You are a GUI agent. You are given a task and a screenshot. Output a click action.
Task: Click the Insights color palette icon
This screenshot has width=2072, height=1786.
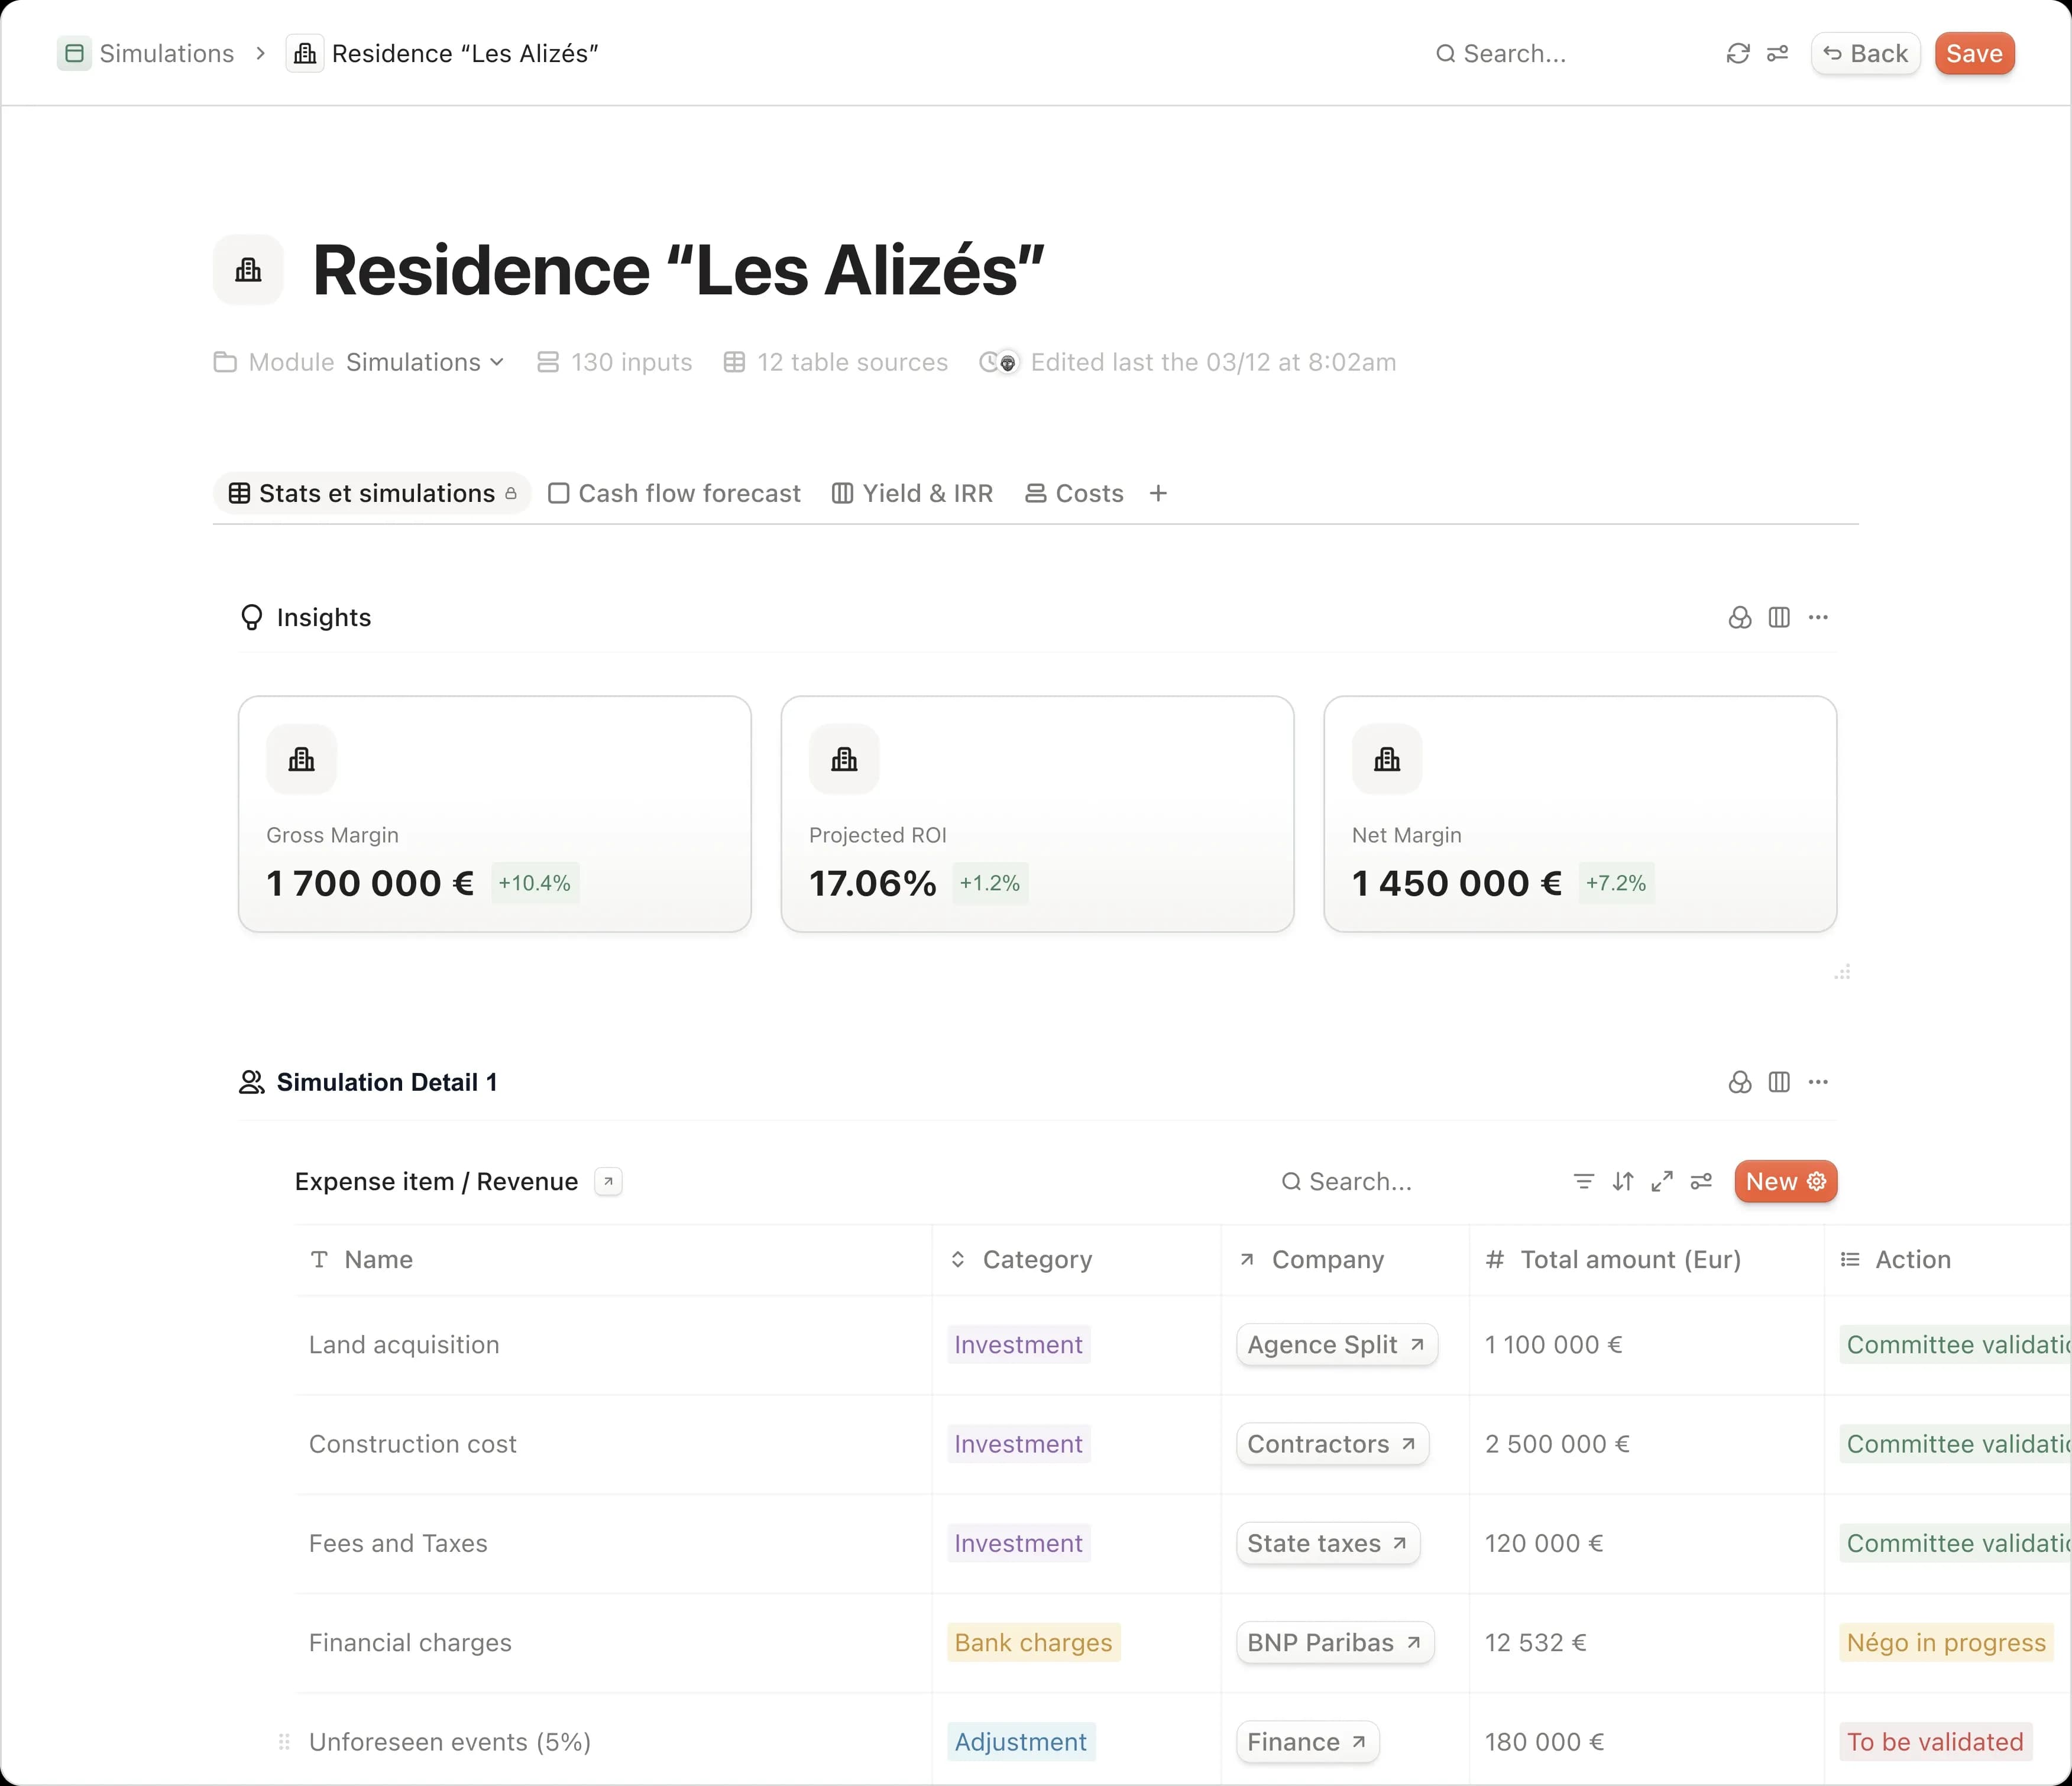pos(1740,617)
